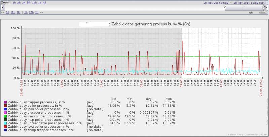Screen dimensions: 269x137
Task: Shift time back by 12h
Action: (x=13, y=12)
